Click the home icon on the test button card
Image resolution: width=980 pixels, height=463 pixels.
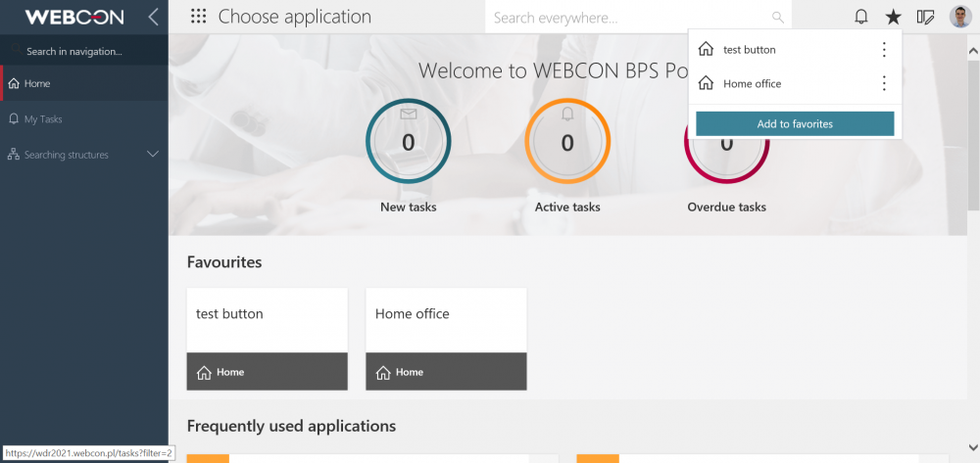pyautogui.click(x=204, y=373)
